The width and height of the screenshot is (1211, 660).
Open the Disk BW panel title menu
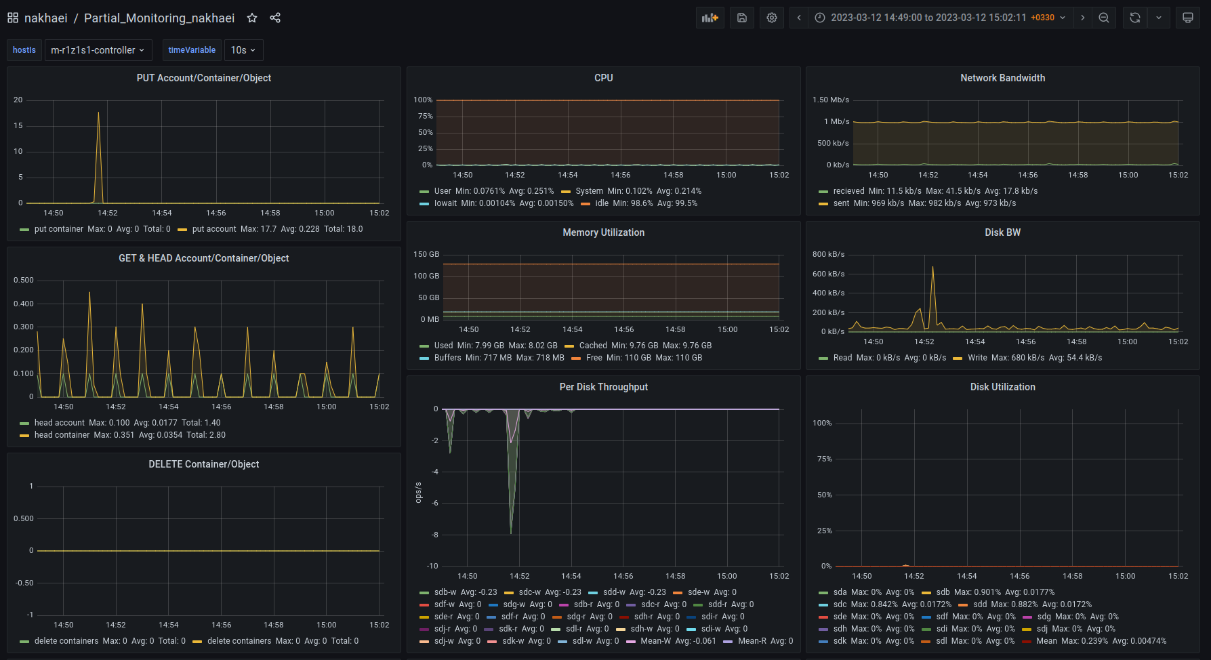point(1002,232)
